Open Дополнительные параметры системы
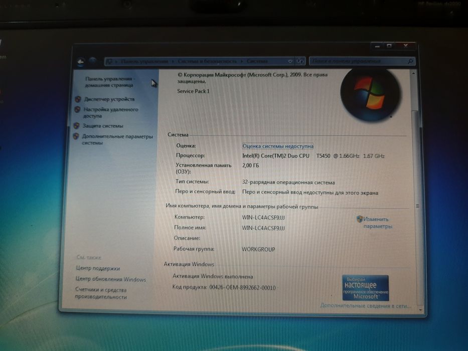Viewport: 468px width, 351px height. coord(117,139)
